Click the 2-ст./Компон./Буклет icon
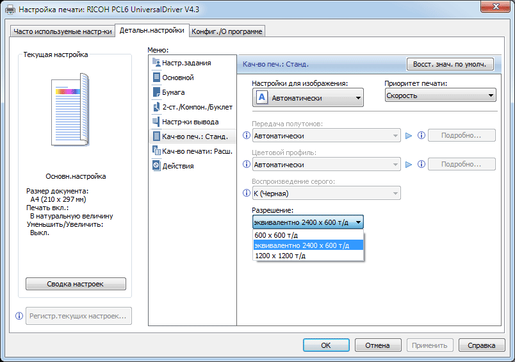 point(156,107)
